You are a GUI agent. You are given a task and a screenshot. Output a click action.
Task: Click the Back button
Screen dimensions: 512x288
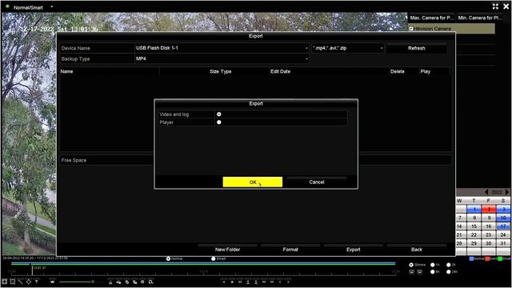pyautogui.click(x=416, y=250)
